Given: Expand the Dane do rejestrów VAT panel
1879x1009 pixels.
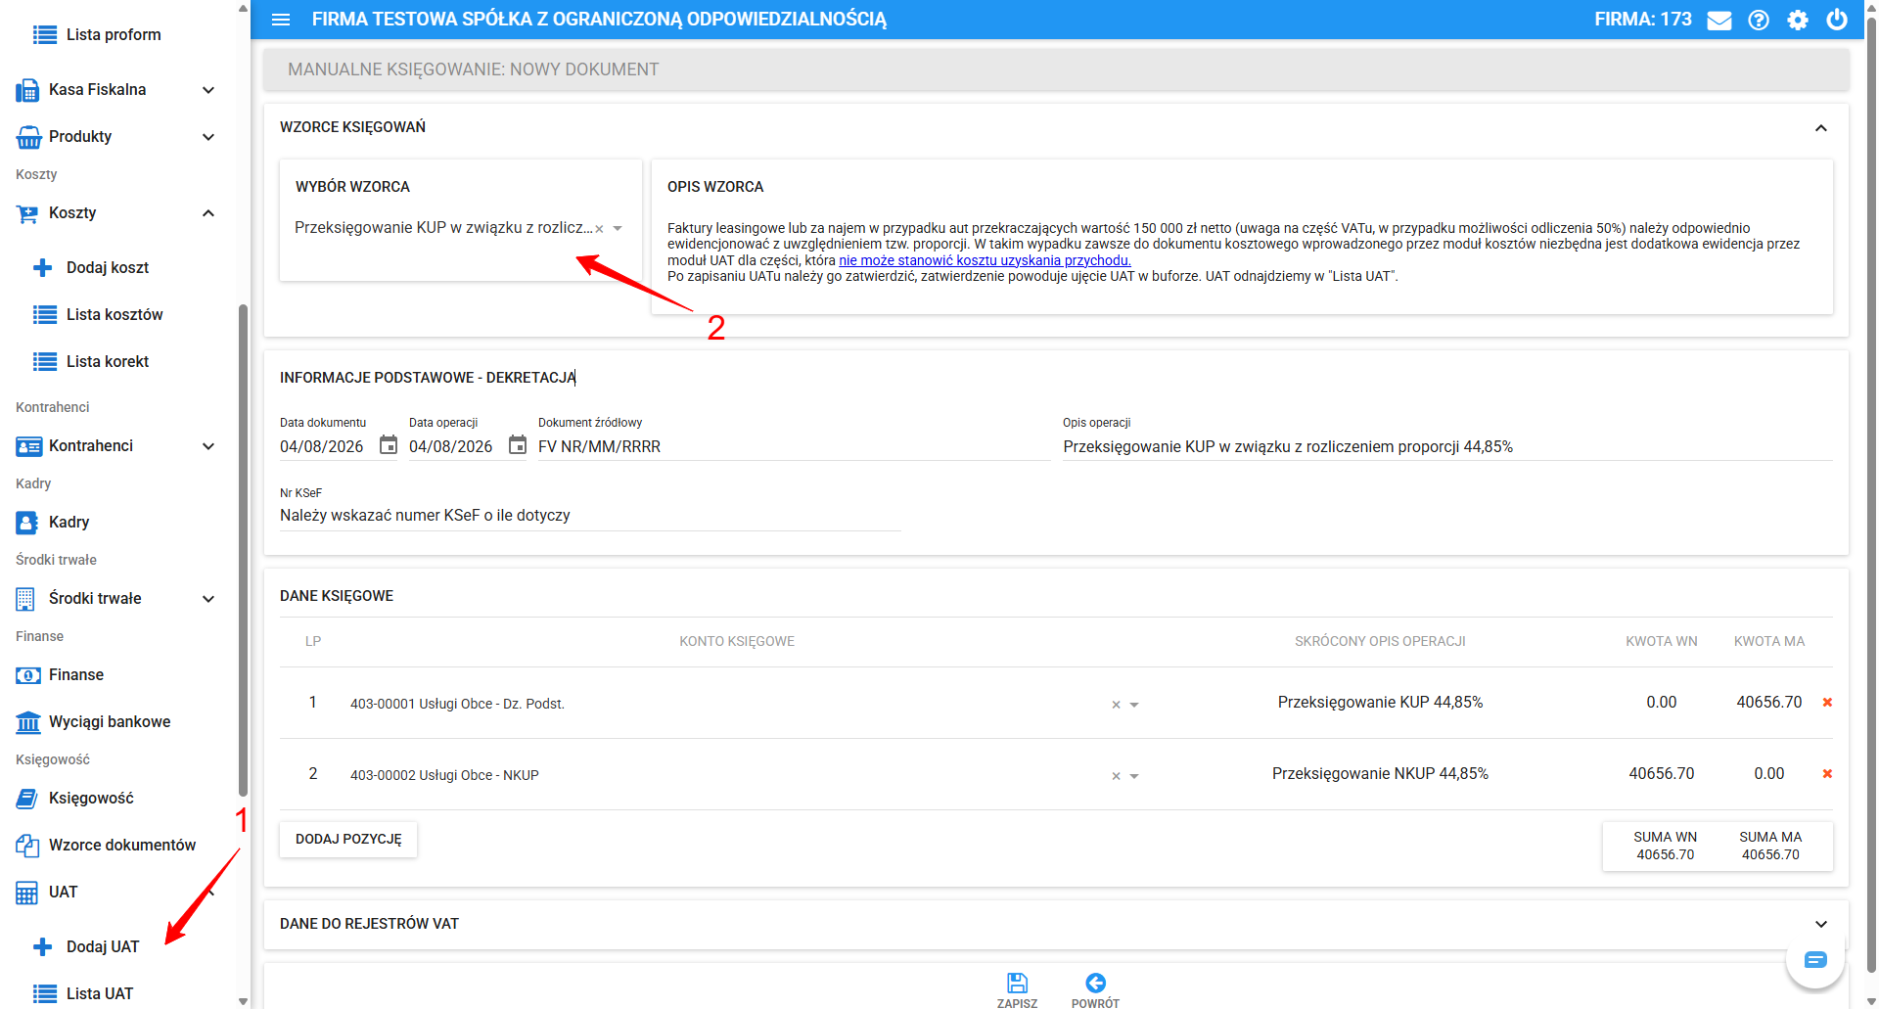Looking at the screenshot, I should (x=1821, y=924).
